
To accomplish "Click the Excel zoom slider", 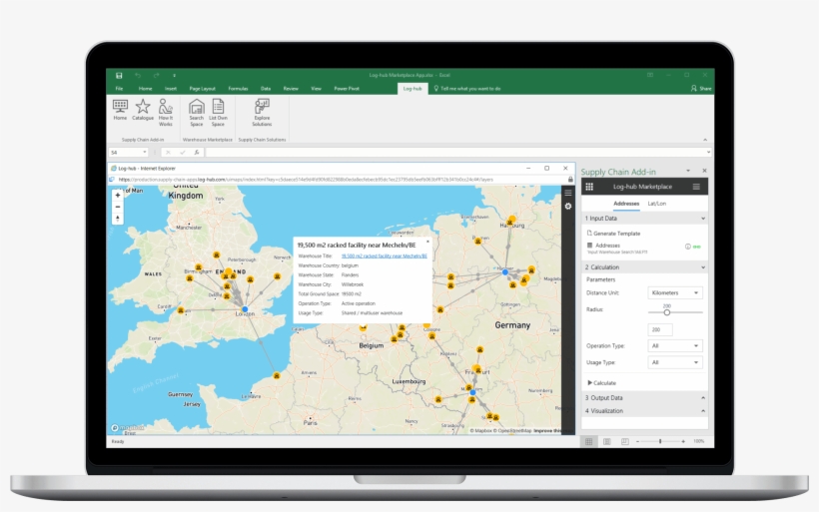I will [x=660, y=441].
